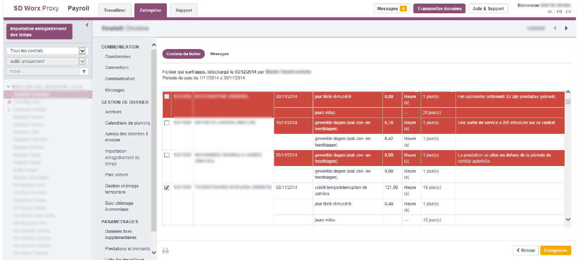Click 'La prestation se situe en dehors' message
This screenshot has height=261, width=583.
505,158
